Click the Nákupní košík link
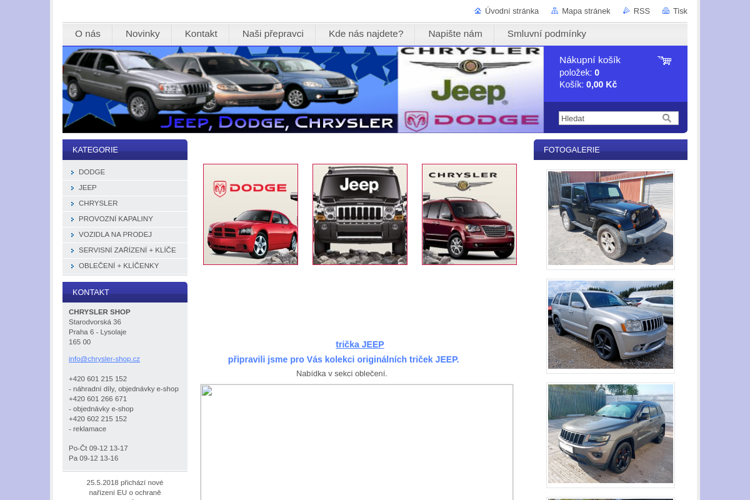750x500 pixels. [x=590, y=60]
